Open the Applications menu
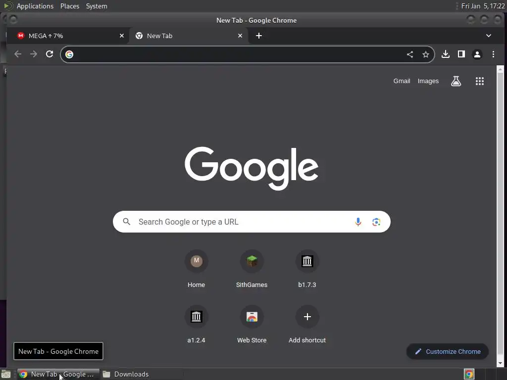Viewport: 507px width, 380px height. point(35,6)
